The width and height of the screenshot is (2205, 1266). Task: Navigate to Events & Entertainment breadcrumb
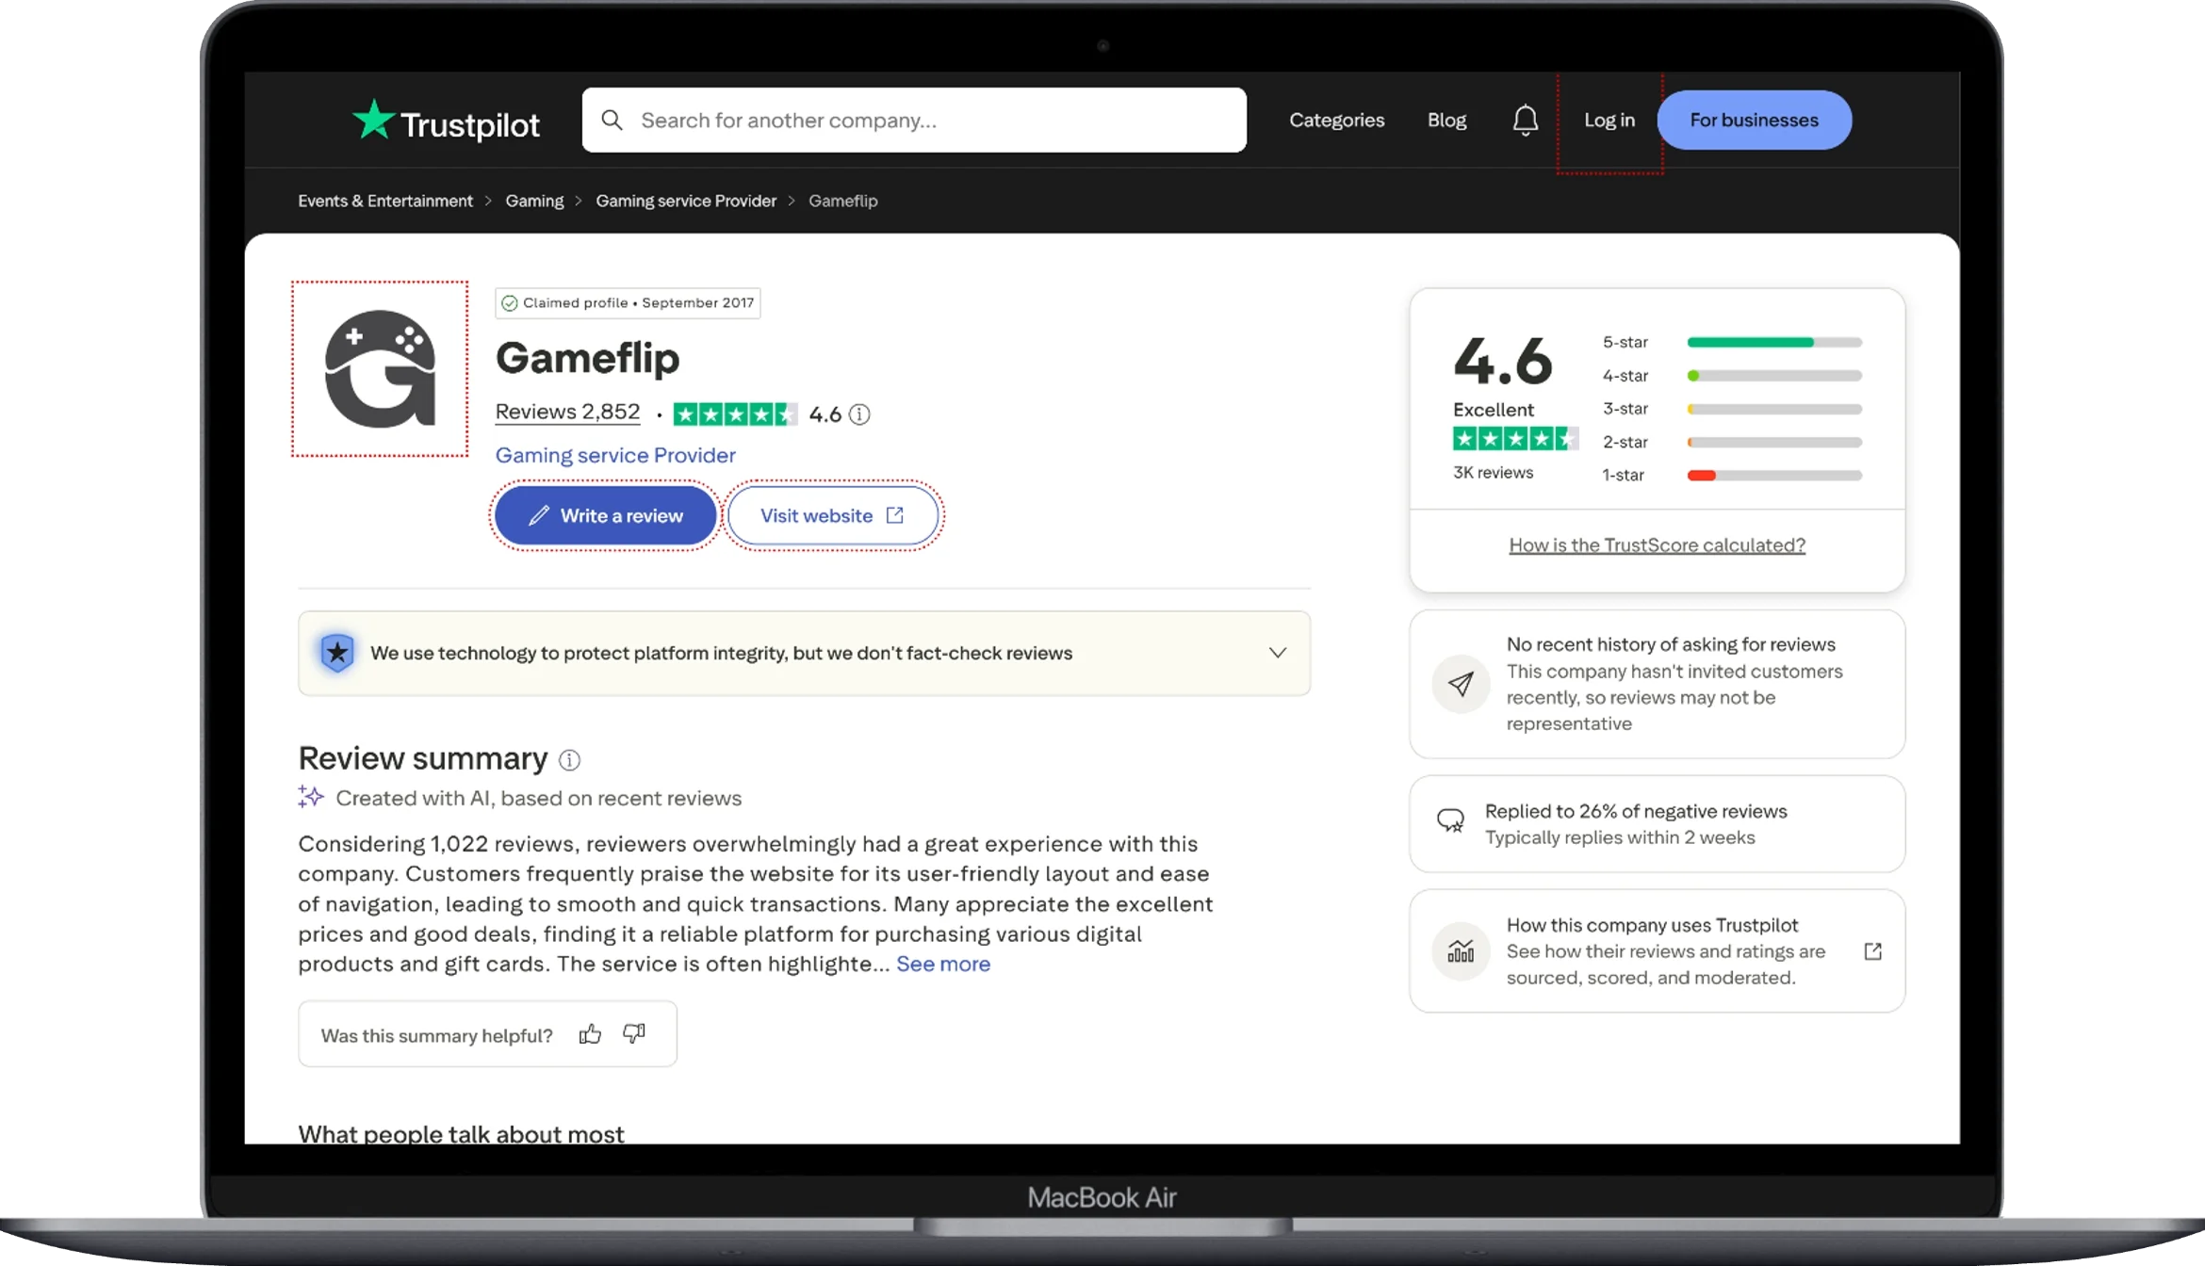[385, 201]
